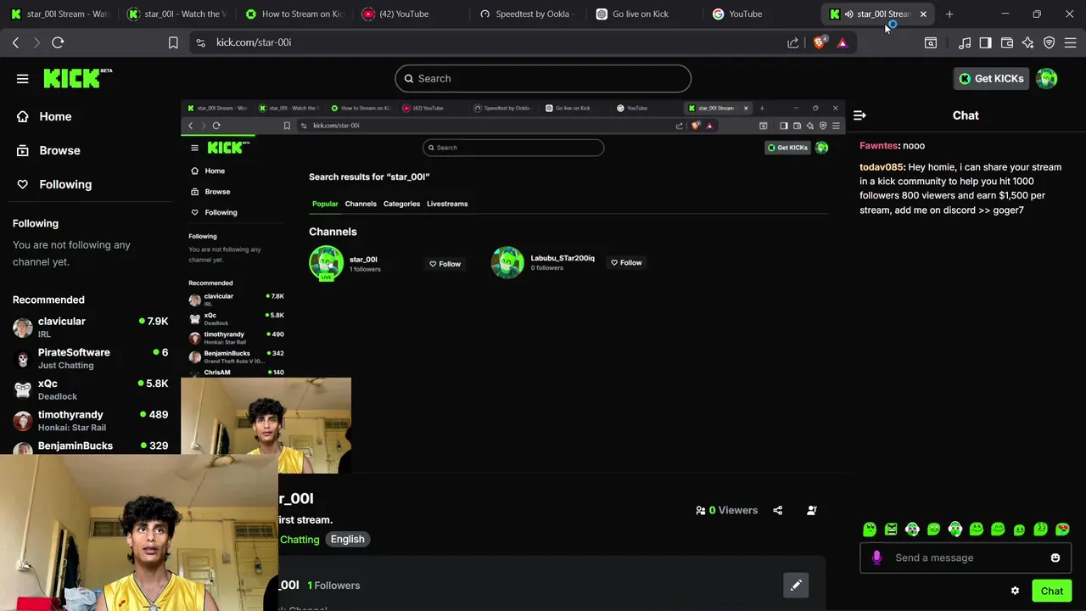Click the main Search field

[543, 78]
